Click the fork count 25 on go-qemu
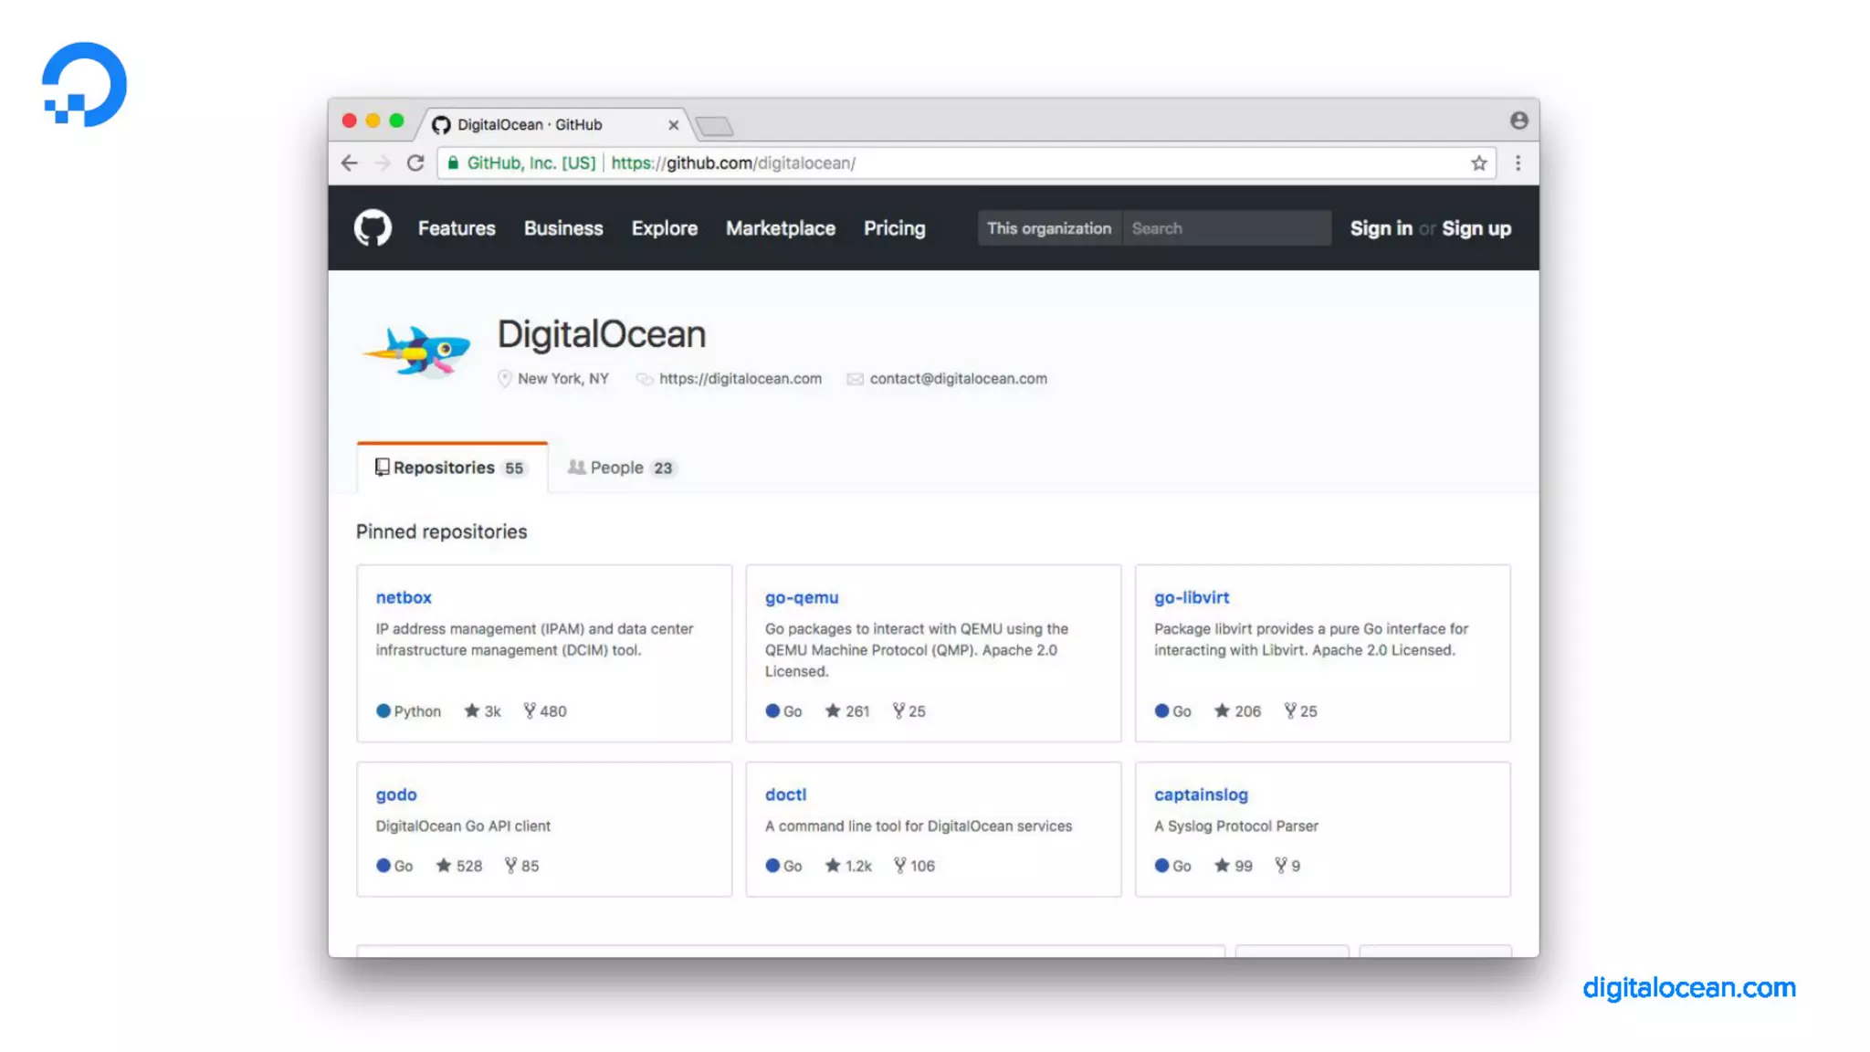 click(909, 711)
